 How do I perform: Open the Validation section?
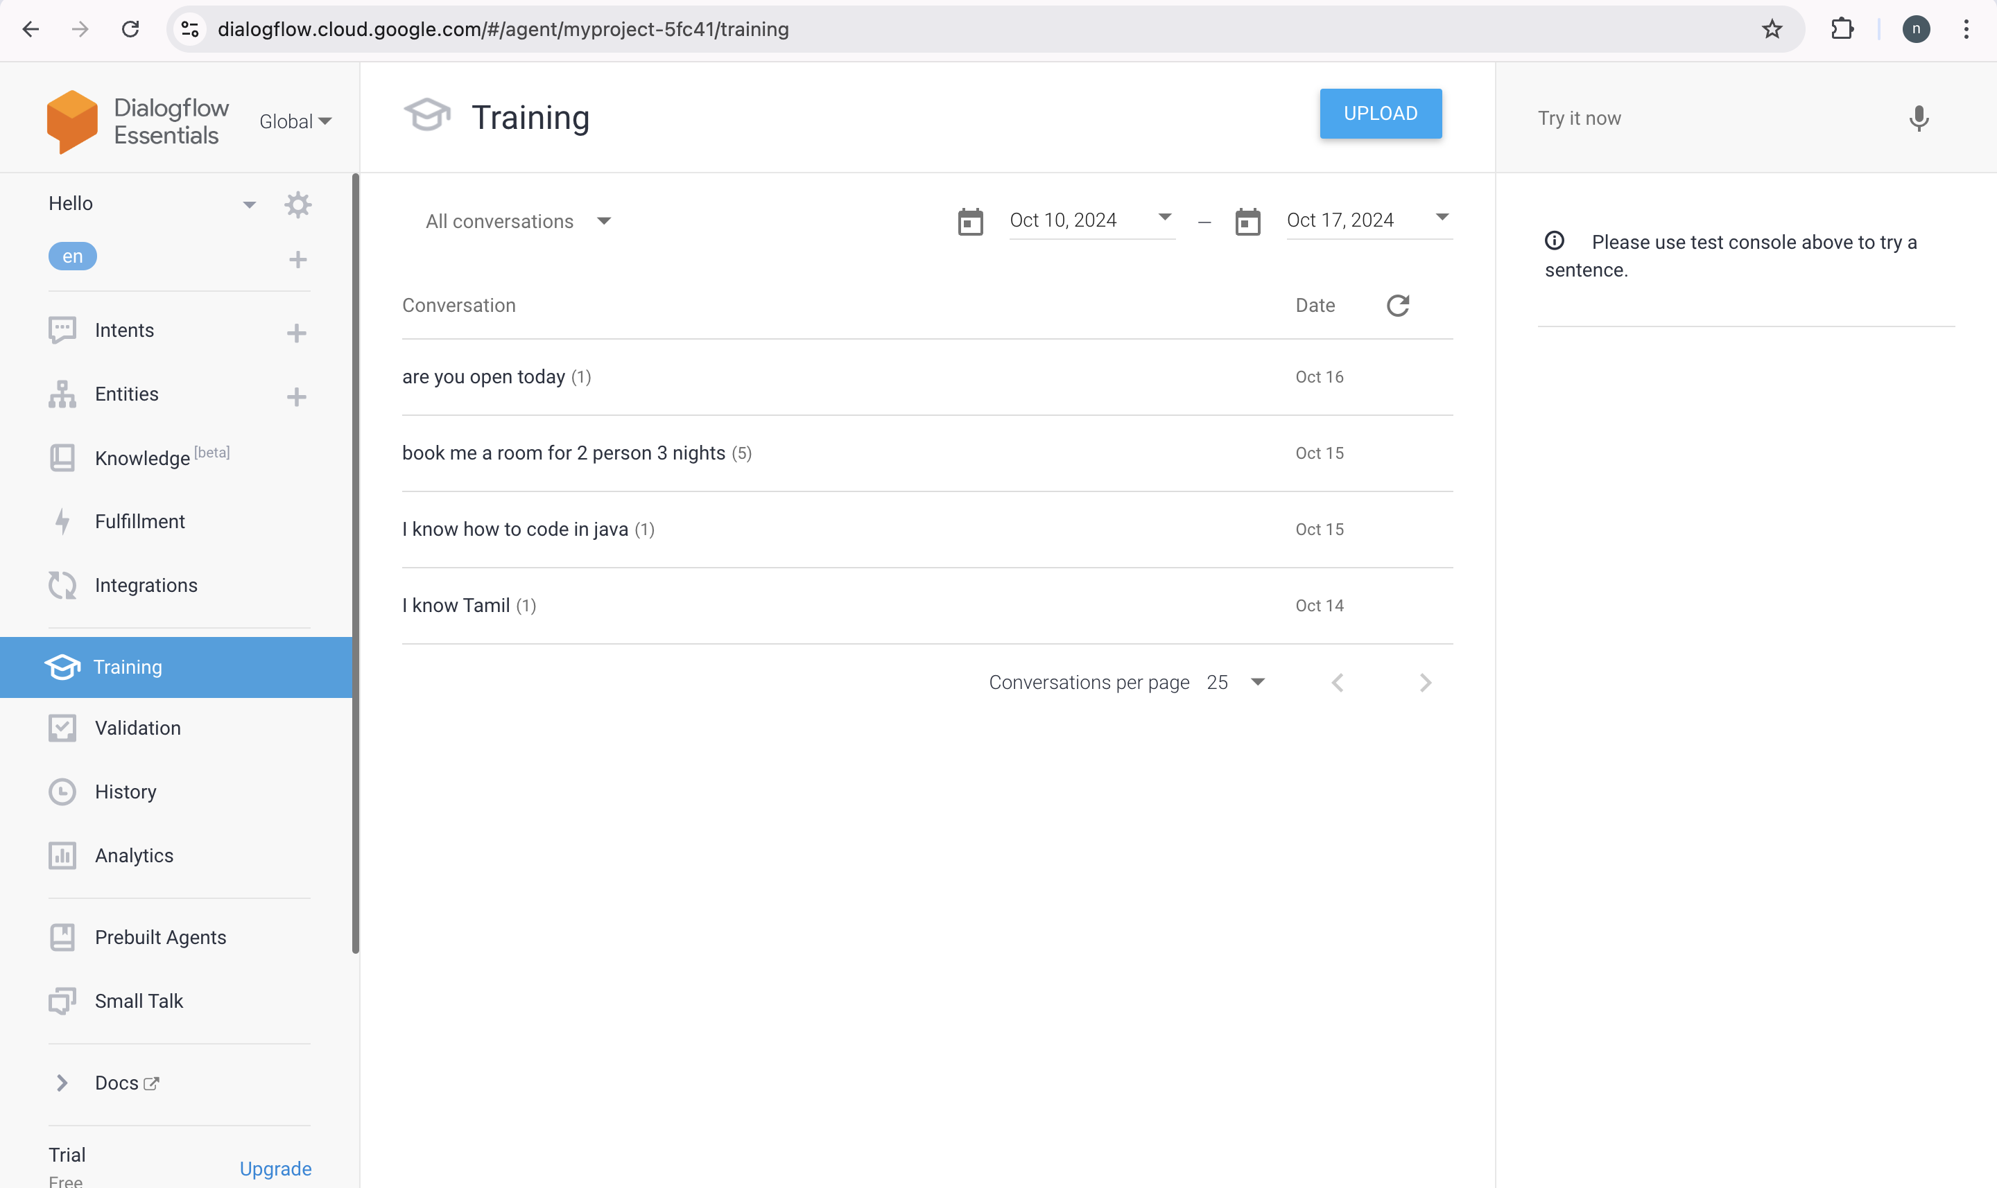click(139, 727)
